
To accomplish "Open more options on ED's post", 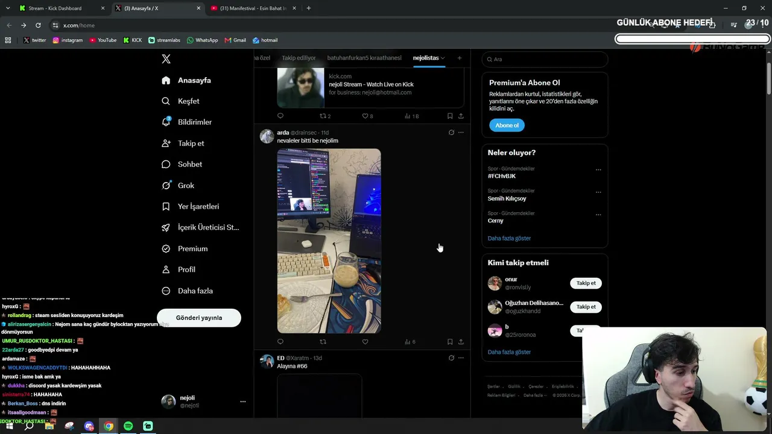I will [461, 358].
